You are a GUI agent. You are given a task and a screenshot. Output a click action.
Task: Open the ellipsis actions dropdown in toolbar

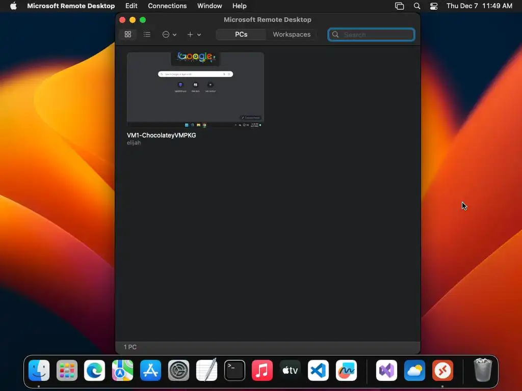(169, 34)
